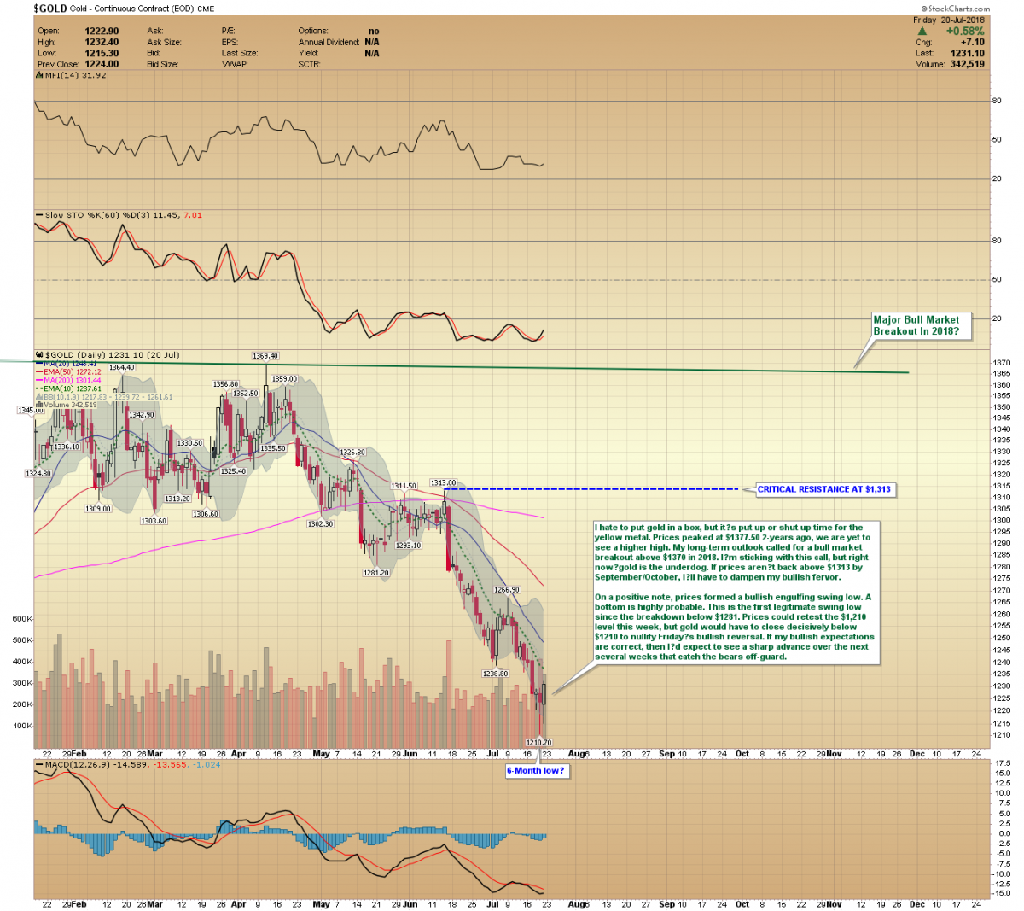Click the MFI(14) indicator legend icon
Image resolution: width=1024 pixels, height=911 pixels.
point(39,75)
